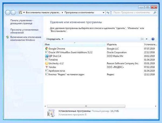Screen dimensions: 162x123
Task: Click the 14,2 МБ total size value
Action: click(114, 111)
